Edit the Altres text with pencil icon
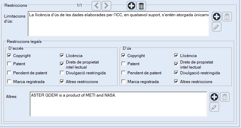 (x=214, y=107)
